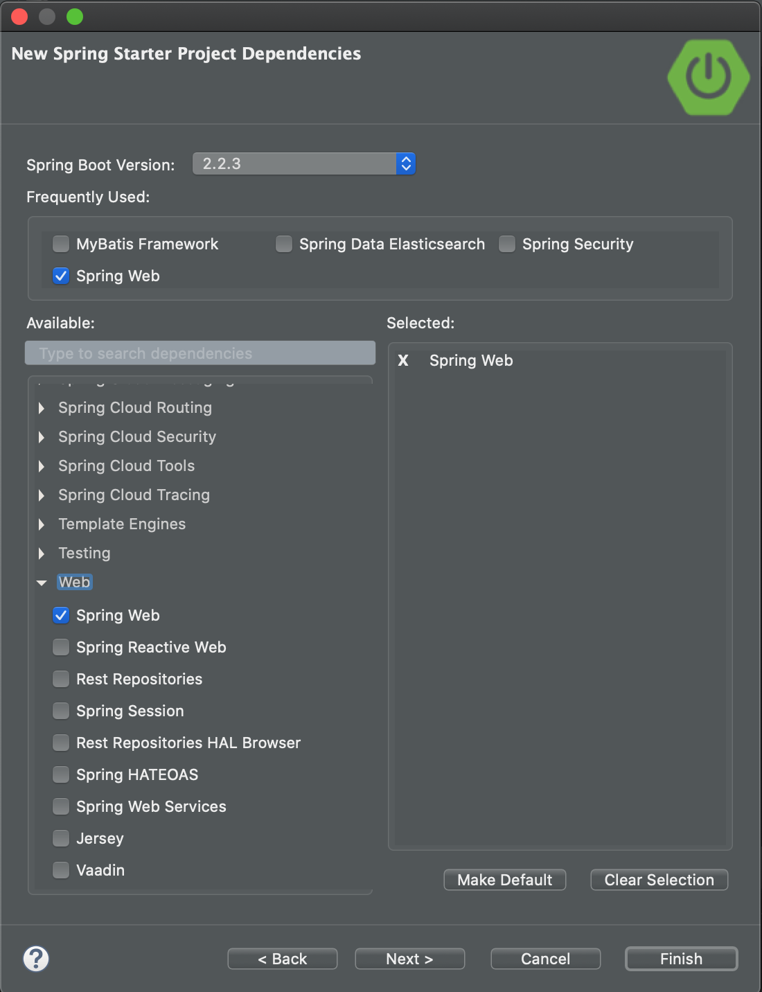The height and width of the screenshot is (992, 762).
Task: Enable the Spring Session checkbox
Action: (62, 711)
